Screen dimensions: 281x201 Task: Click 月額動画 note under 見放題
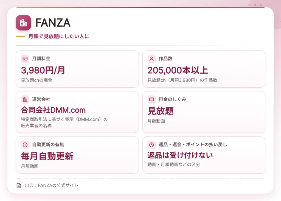[x=156, y=121]
